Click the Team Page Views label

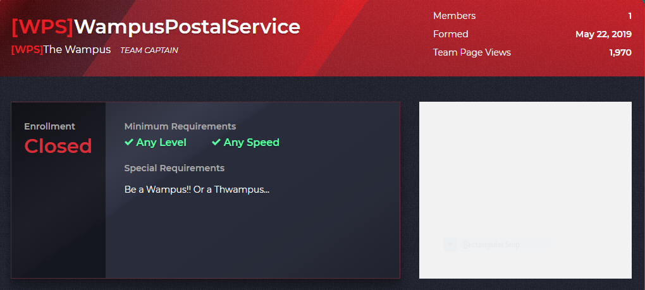pyautogui.click(x=472, y=52)
